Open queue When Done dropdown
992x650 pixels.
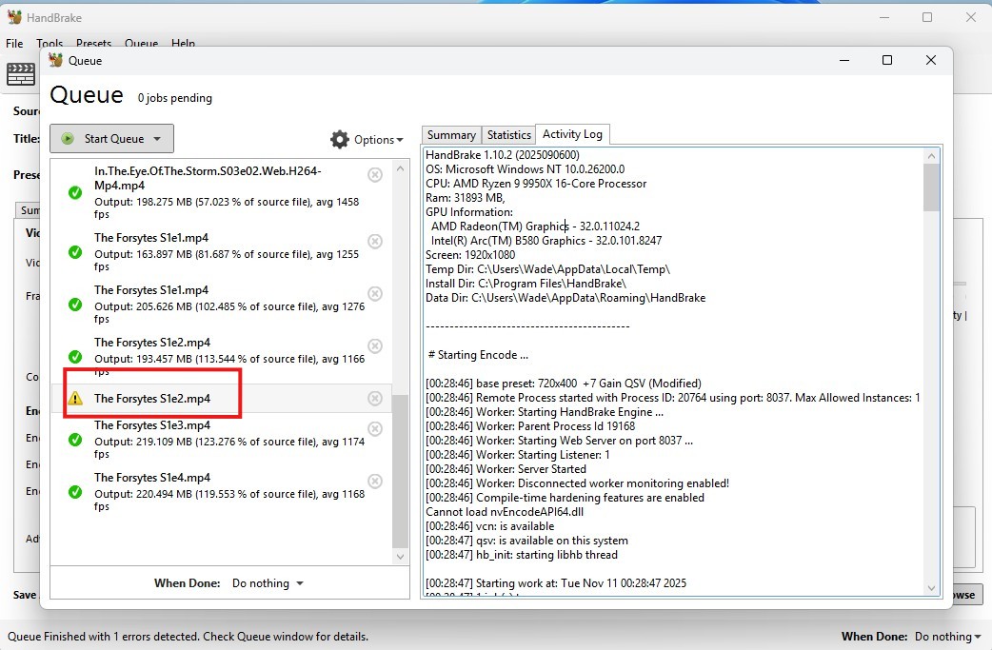[268, 583]
